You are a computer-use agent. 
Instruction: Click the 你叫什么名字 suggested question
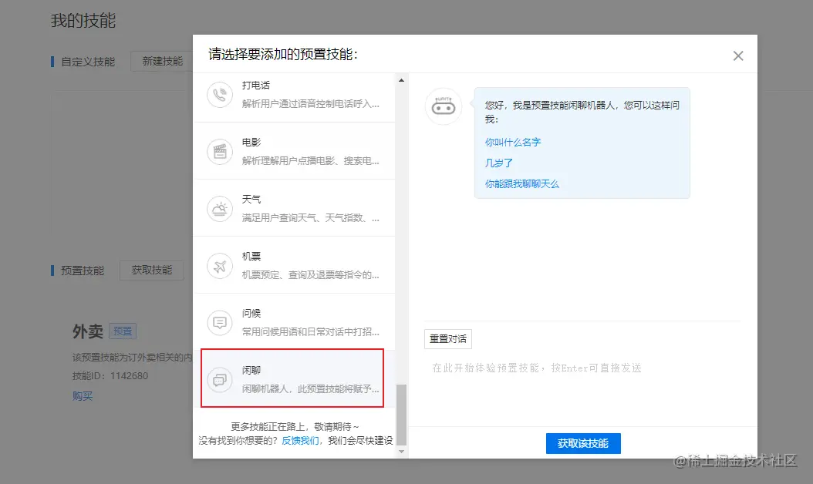click(513, 142)
